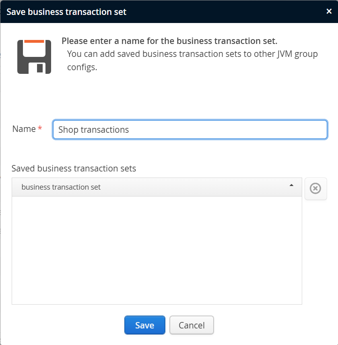Viewport: 338px width, 345px height.
Task: Cancel saving the transaction set
Action: 192,325
